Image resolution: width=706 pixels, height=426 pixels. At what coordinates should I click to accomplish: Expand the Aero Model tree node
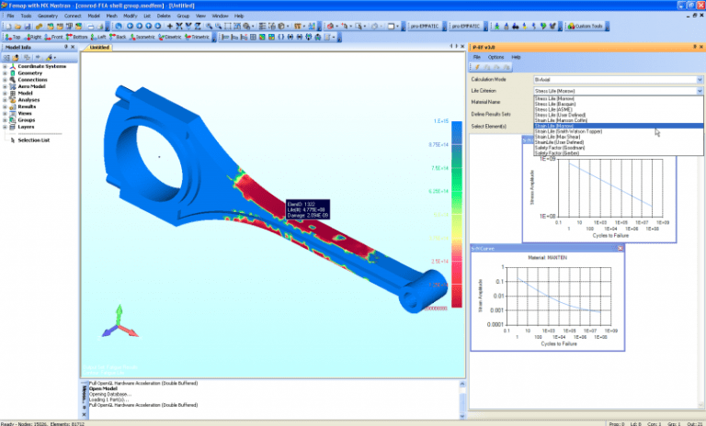pyautogui.click(x=5, y=87)
